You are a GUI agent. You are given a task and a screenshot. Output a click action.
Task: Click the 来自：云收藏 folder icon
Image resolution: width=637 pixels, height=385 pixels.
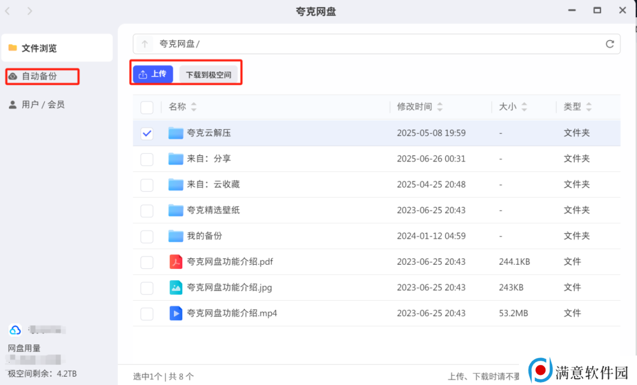click(176, 185)
